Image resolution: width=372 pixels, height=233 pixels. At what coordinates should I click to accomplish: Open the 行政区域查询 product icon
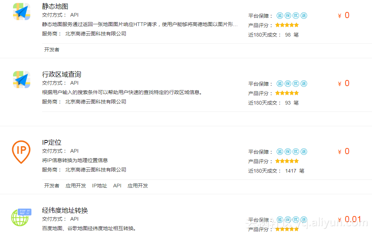tap(22, 80)
